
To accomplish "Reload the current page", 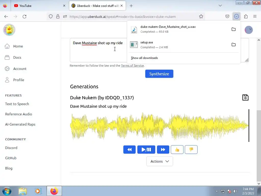I will [x=24, y=16].
